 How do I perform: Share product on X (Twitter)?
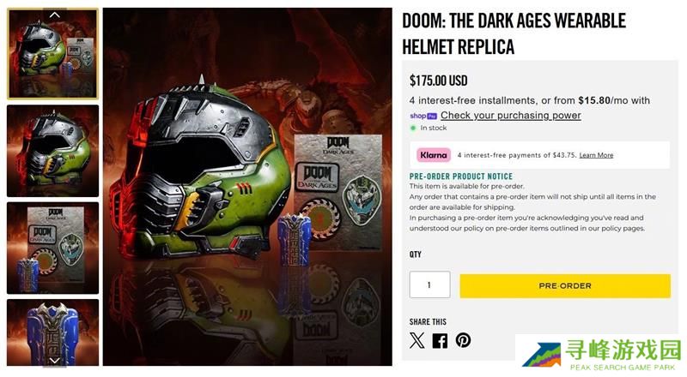pyautogui.click(x=417, y=340)
